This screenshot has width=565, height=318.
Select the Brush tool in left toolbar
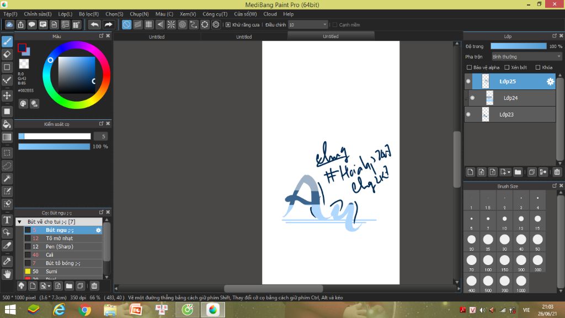tap(7, 41)
